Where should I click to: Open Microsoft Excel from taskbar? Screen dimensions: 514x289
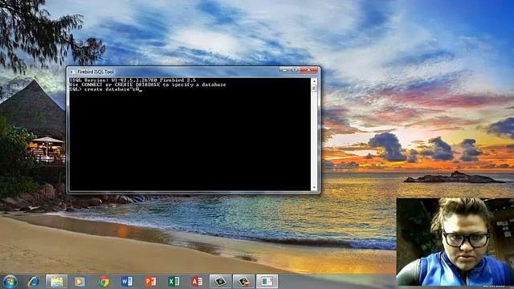(173, 282)
